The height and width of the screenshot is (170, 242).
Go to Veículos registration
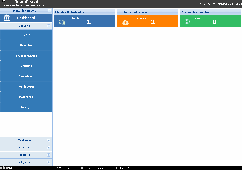click(26, 66)
